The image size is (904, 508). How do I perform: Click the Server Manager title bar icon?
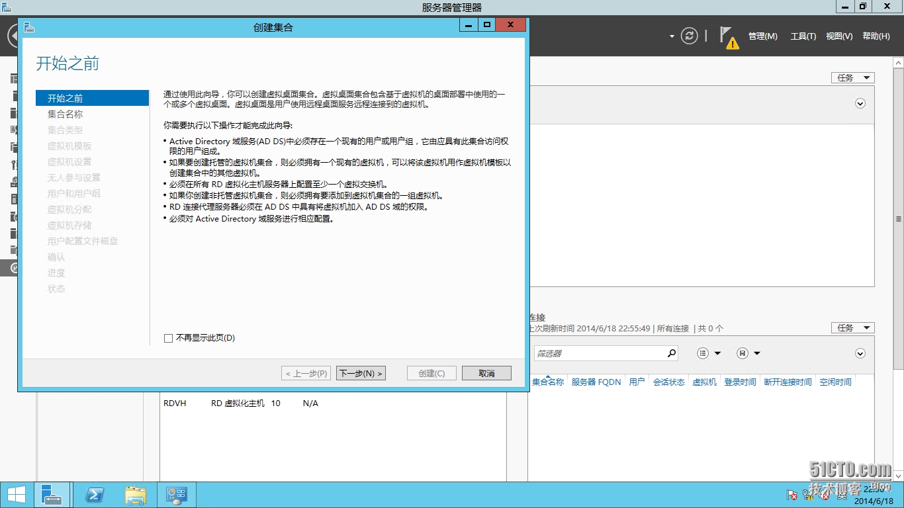click(7, 7)
